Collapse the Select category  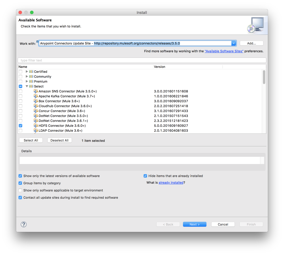[27, 86]
